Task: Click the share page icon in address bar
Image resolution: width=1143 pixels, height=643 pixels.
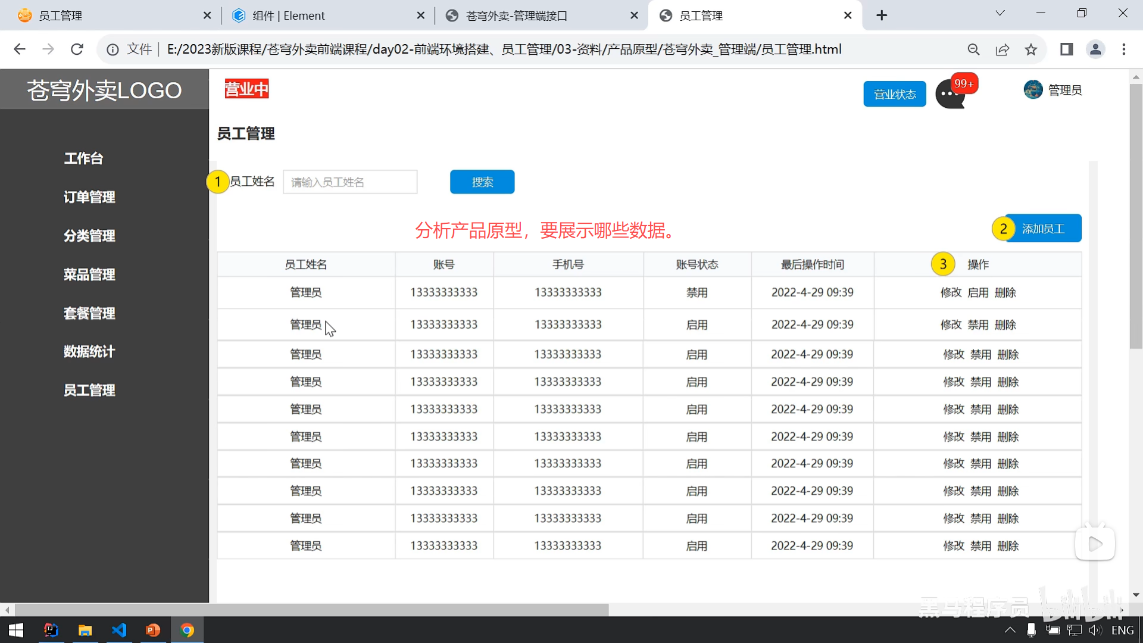Action: click(x=1003, y=49)
